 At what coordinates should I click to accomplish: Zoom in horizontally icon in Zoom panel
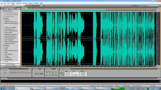coord(47,72)
